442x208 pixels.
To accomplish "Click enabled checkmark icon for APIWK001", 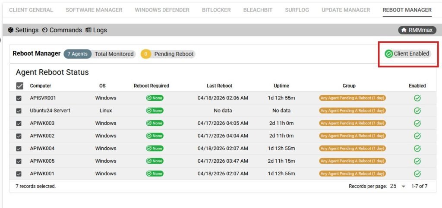I will pos(417,174).
